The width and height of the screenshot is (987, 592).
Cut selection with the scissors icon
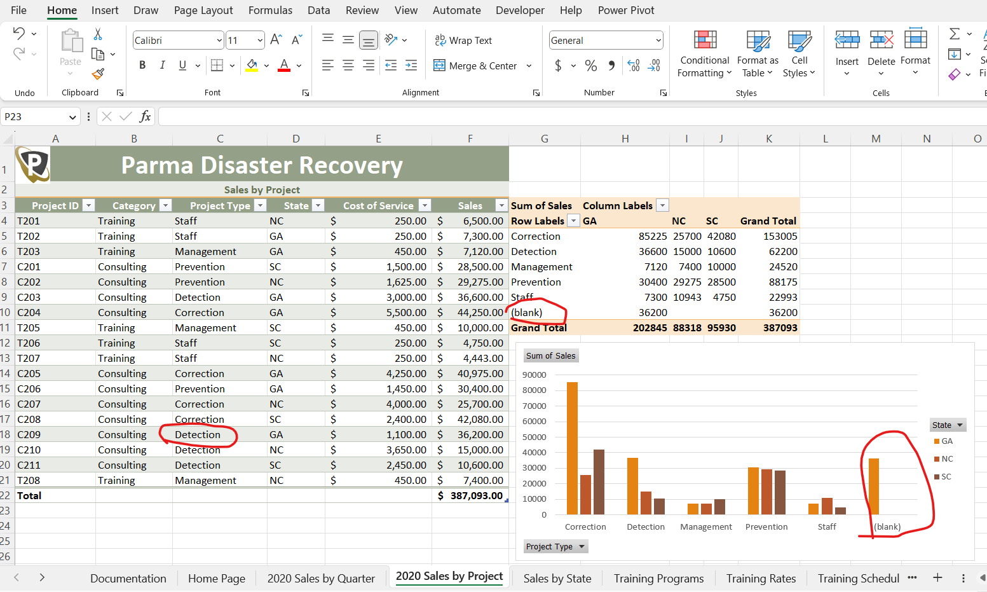(x=99, y=32)
